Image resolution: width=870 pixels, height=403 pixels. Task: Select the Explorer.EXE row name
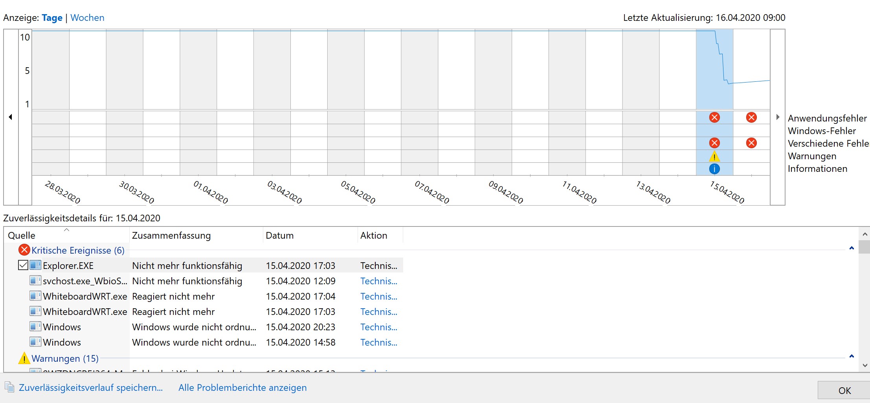click(x=68, y=266)
